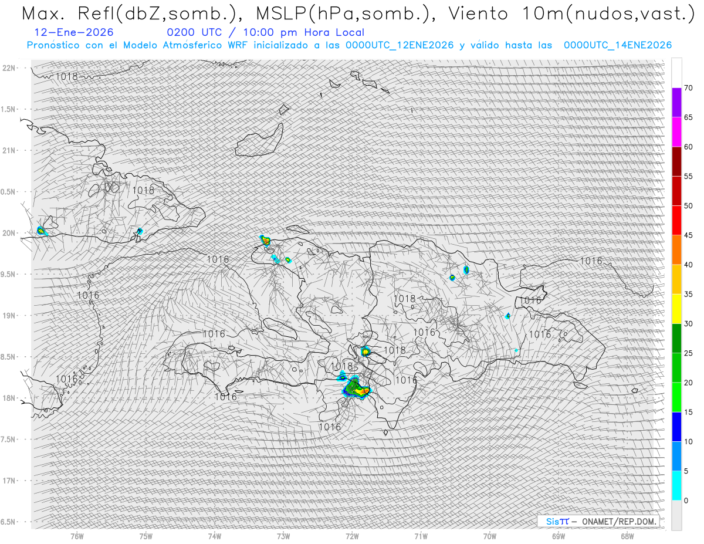704x544 pixels.
Task: Click the colorbar value "15"
Action: 688,412
